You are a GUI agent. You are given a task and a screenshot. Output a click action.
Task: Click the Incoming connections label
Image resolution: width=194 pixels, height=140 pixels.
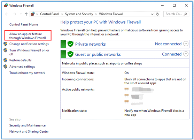[78, 79]
